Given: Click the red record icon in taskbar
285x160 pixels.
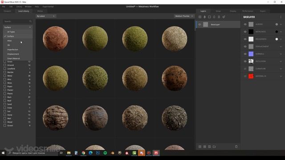Looking at the screenshot, I should 149,153.
